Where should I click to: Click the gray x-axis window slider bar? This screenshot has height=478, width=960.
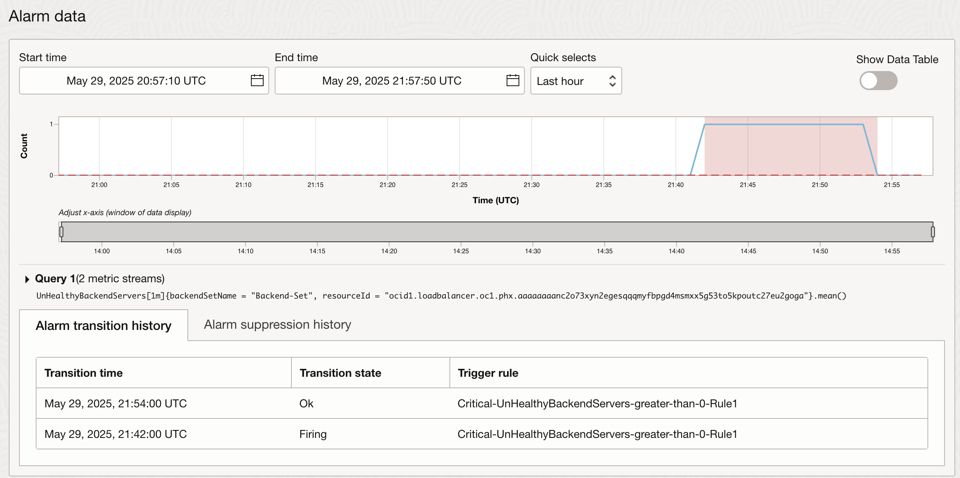[x=496, y=232]
